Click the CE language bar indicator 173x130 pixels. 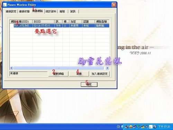click(118, 127)
